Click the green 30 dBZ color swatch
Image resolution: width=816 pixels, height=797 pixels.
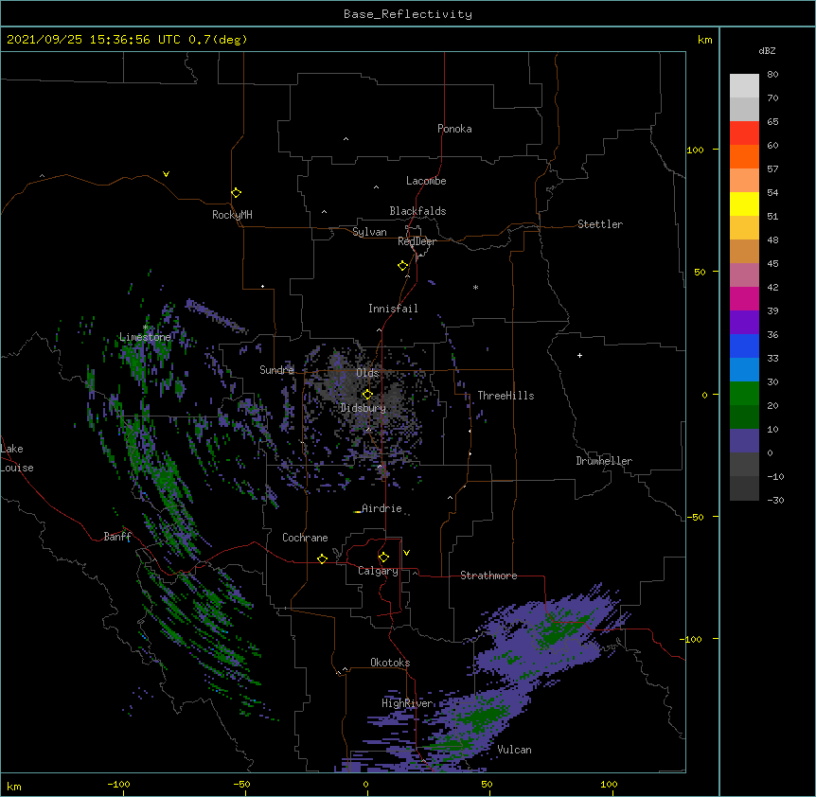744,394
